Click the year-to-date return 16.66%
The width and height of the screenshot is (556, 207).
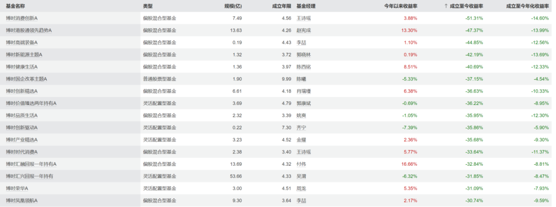click(409, 164)
